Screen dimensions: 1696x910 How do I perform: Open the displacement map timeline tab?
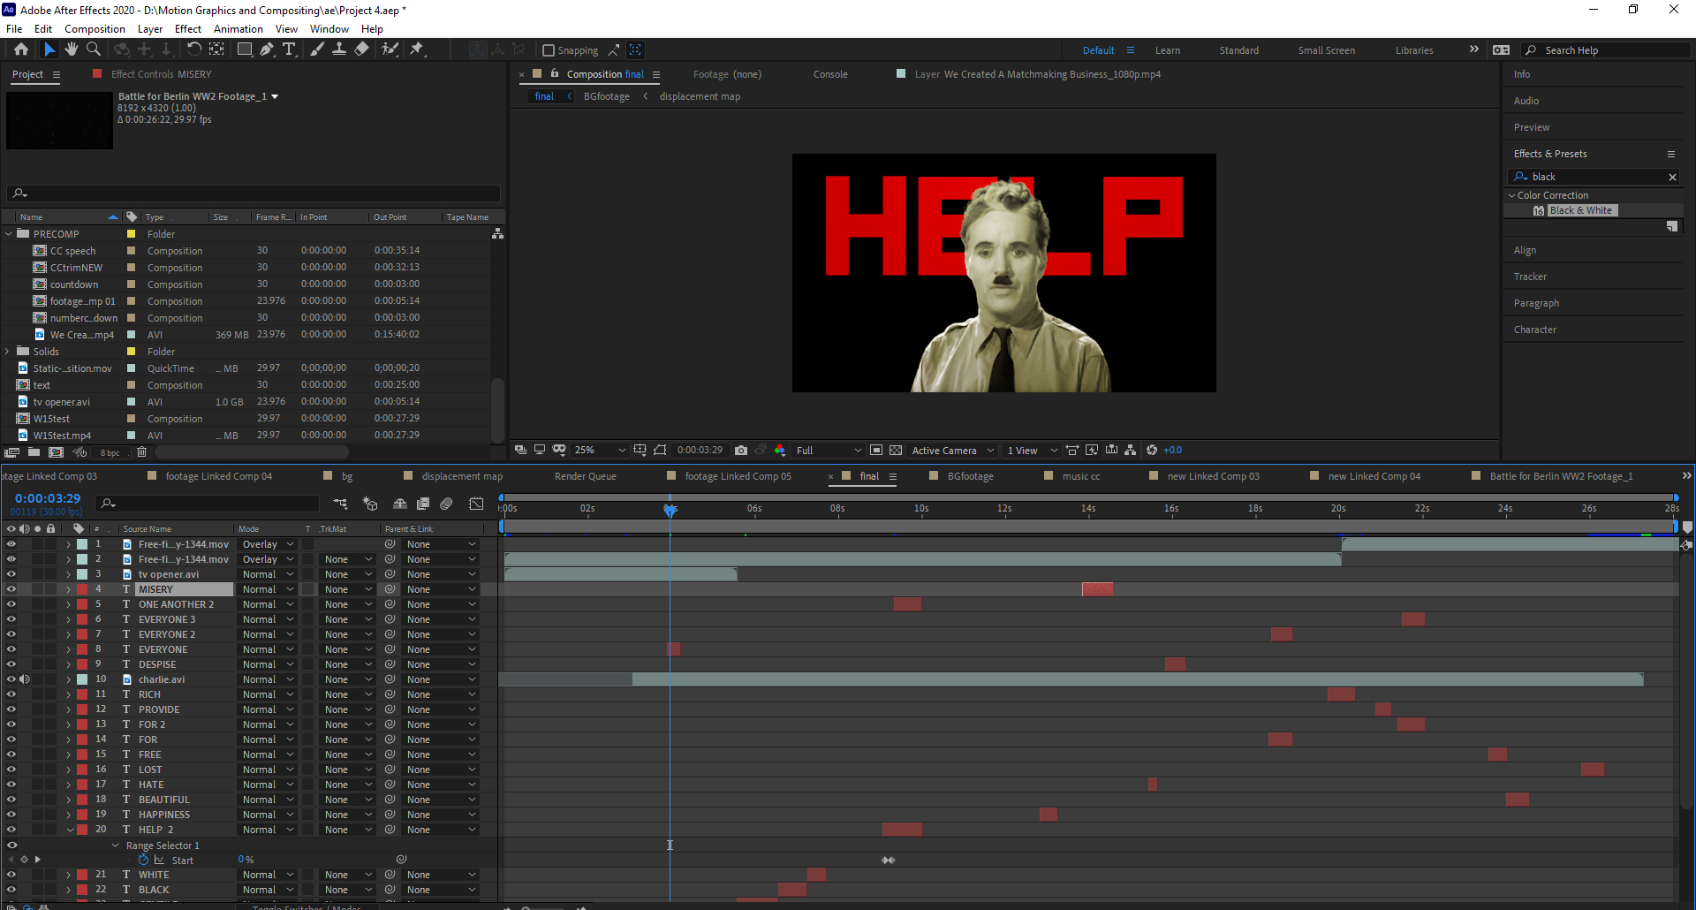(462, 476)
